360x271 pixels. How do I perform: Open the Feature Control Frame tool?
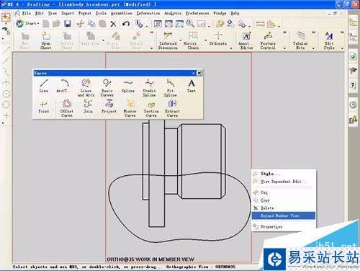pos(268,40)
